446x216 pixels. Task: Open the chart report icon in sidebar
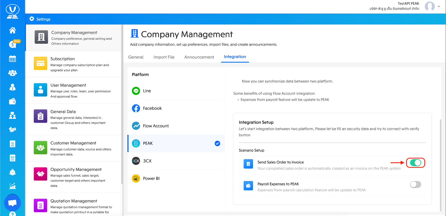tap(13, 186)
